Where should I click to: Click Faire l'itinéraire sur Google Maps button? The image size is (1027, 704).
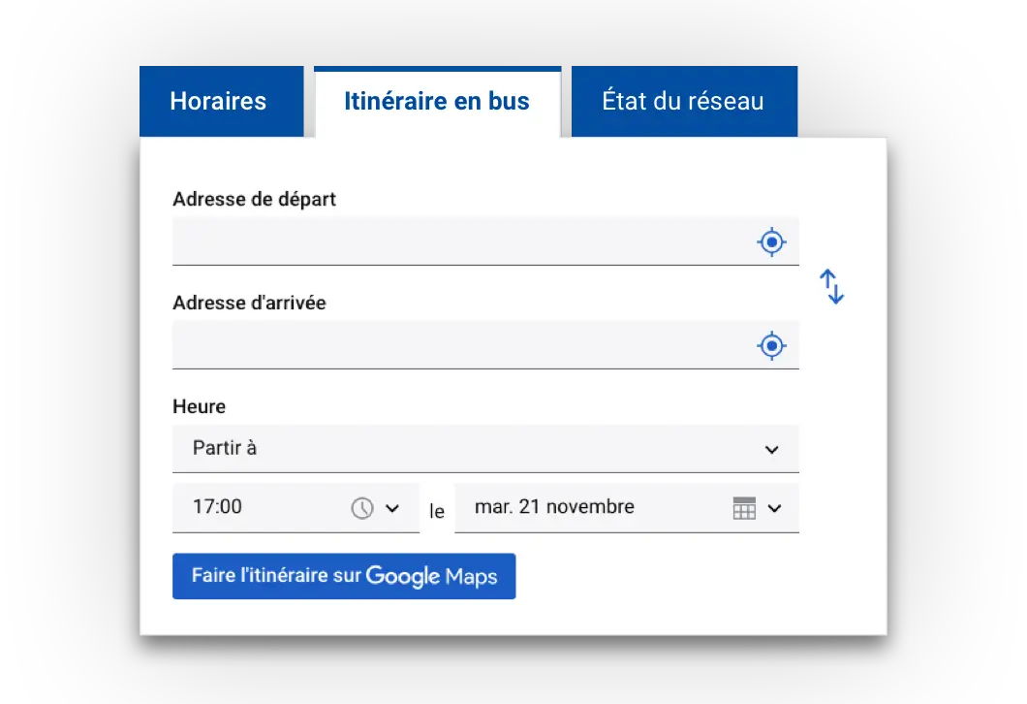click(344, 576)
